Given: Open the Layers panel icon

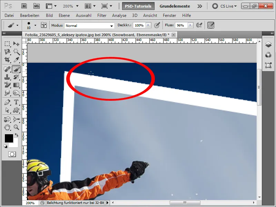Looking at the screenshot, I should pos(268,45).
